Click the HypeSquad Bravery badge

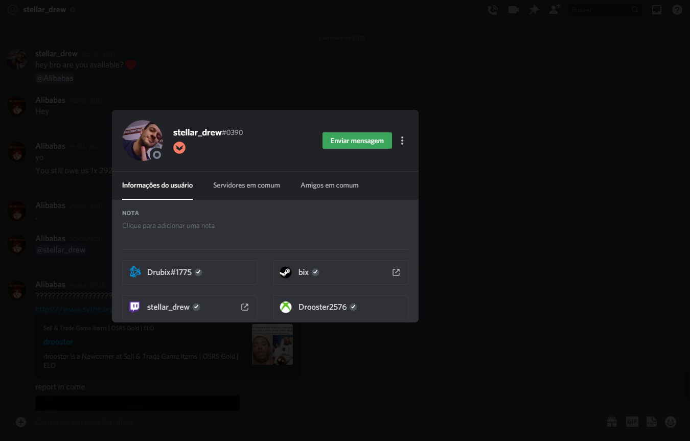179,148
